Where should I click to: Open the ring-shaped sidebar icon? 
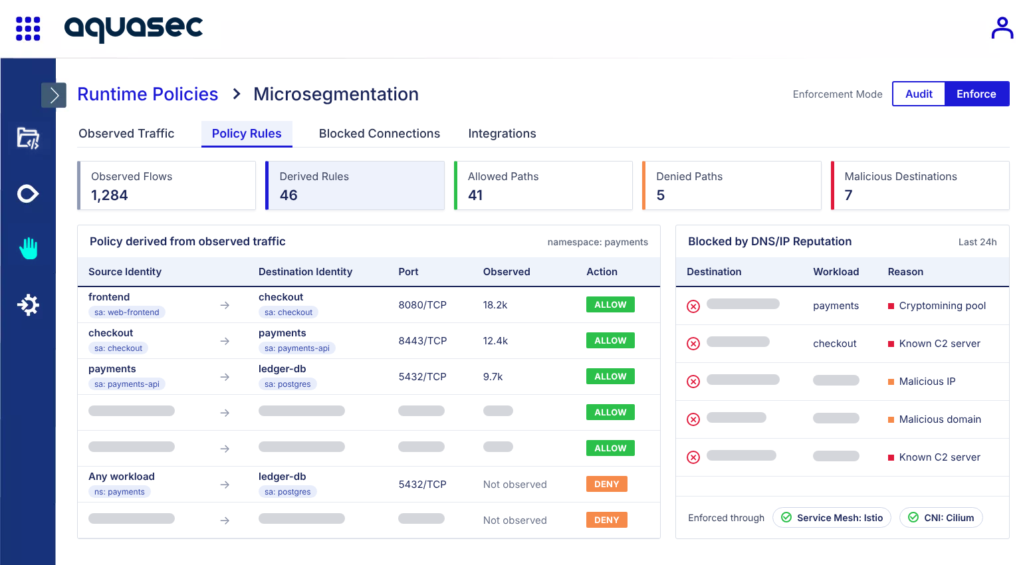(28, 194)
